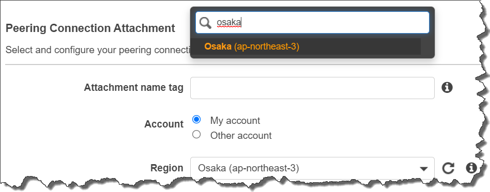Refresh the Region list with circular arrow icon
The height and width of the screenshot is (192, 490).
click(448, 168)
